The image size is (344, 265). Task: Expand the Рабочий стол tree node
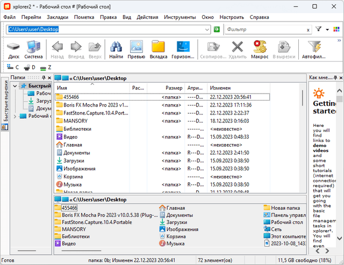tap(16, 116)
